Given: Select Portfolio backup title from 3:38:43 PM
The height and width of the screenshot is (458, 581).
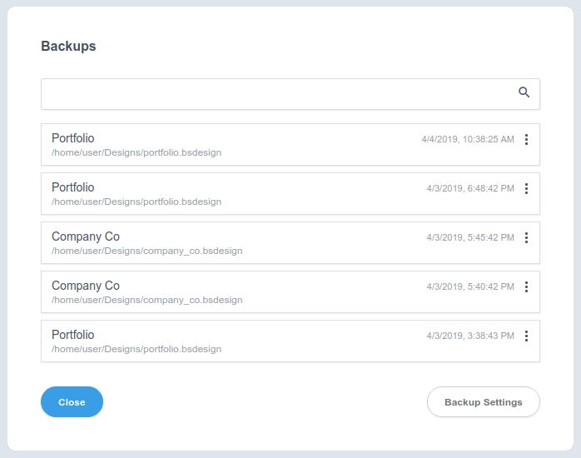Looking at the screenshot, I should pyautogui.click(x=73, y=335).
